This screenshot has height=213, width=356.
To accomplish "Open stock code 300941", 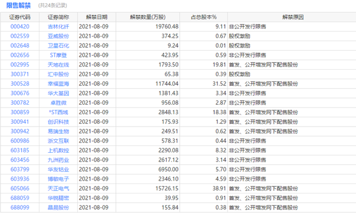I will pyautogui.click(x=20, y=122).
